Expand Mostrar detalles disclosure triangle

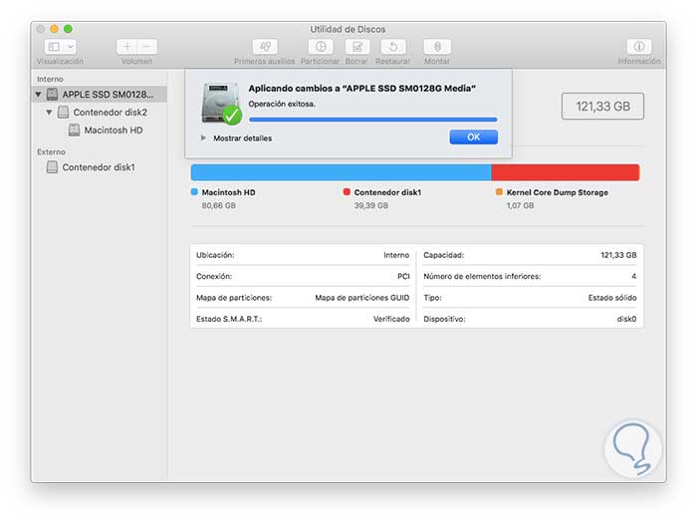(203, 137)
